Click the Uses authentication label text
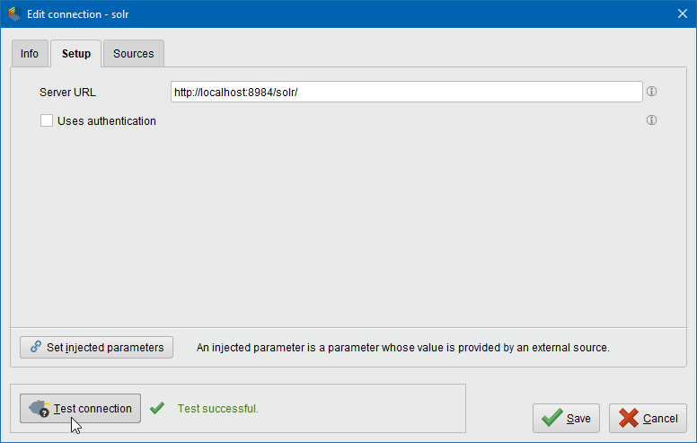Viewport: 697px width, 443px height. (106, 120)
